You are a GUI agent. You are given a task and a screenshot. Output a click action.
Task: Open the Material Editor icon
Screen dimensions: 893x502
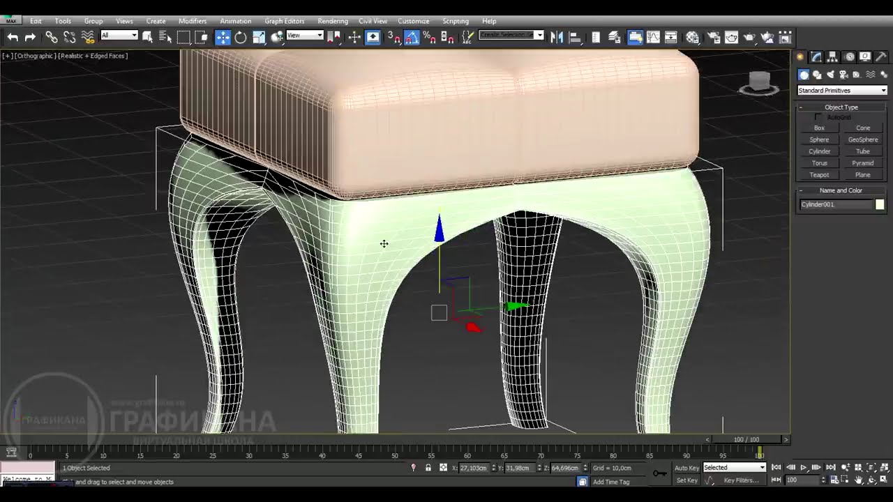pyautogui.click(x=692, y=37)
